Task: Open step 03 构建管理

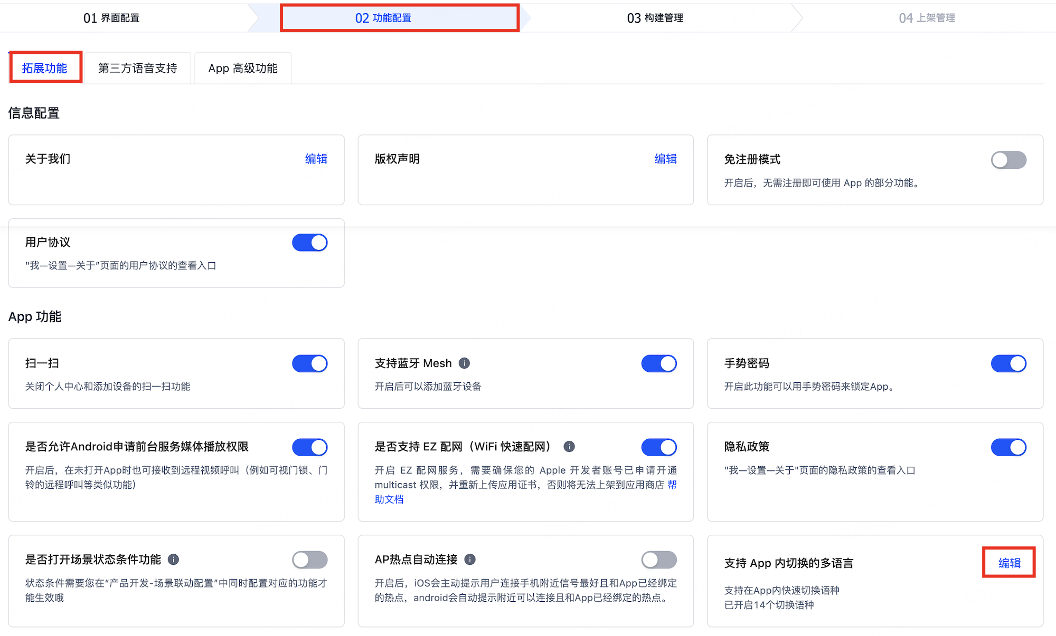Action: (x=655, y=18)
